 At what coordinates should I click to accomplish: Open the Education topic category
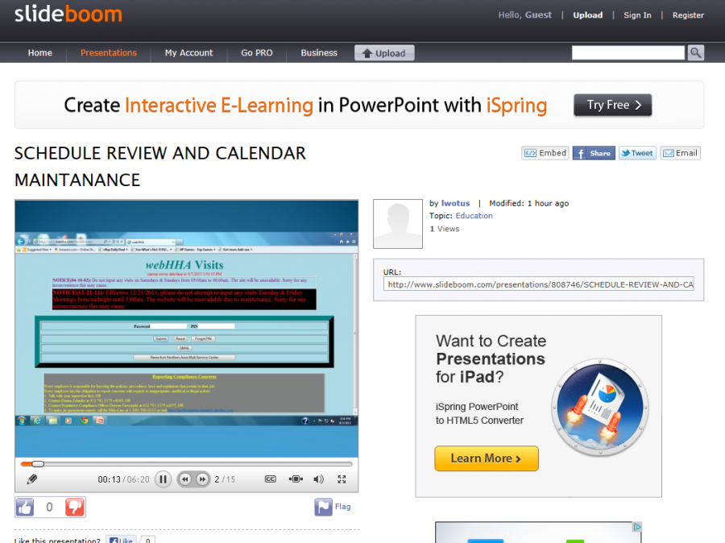click(474, 215)
